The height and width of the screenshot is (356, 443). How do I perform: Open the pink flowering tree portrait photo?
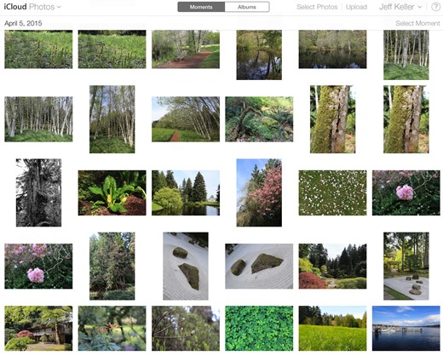click(259, 192)
